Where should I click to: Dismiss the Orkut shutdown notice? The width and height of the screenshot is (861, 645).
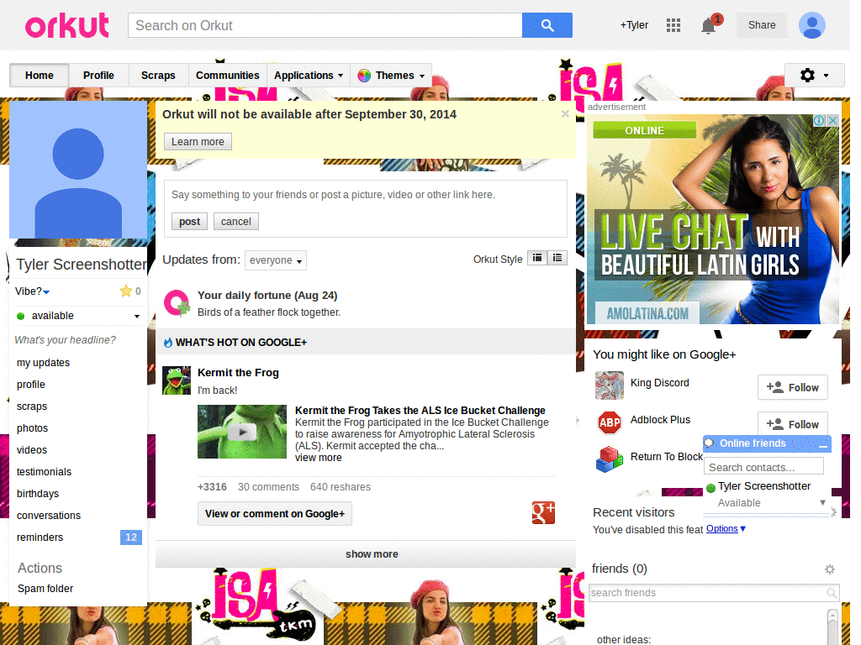tap(565, 114)
